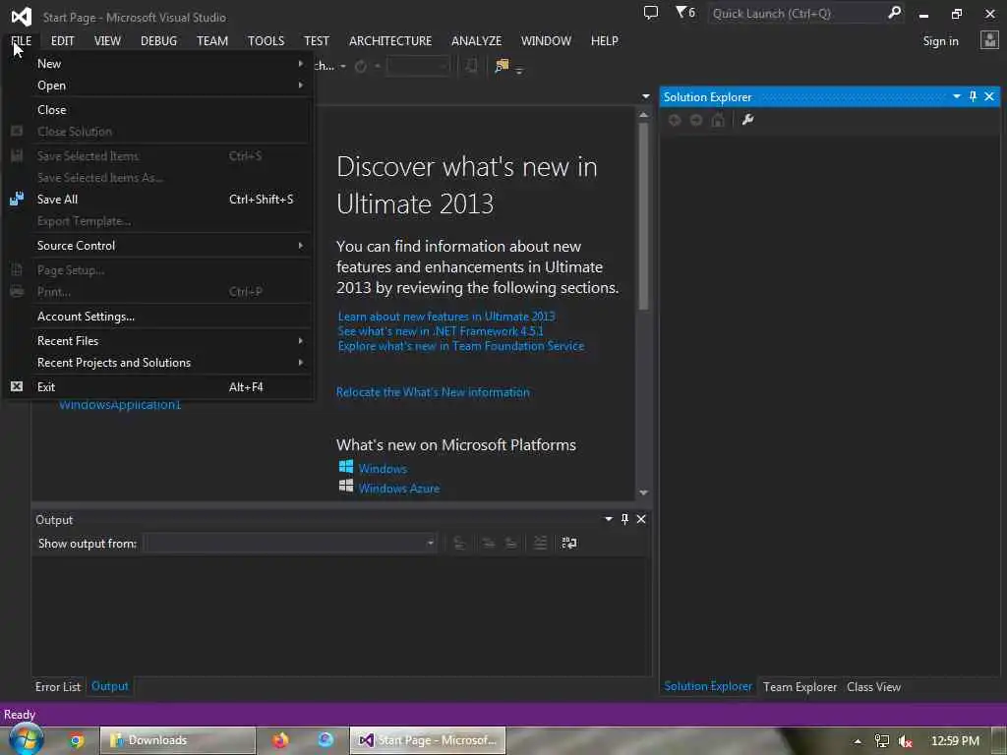The width and height of the screenshot is (1007, 755).
Task: Switch to the Class View tab
Action: (x=873, y=686)
